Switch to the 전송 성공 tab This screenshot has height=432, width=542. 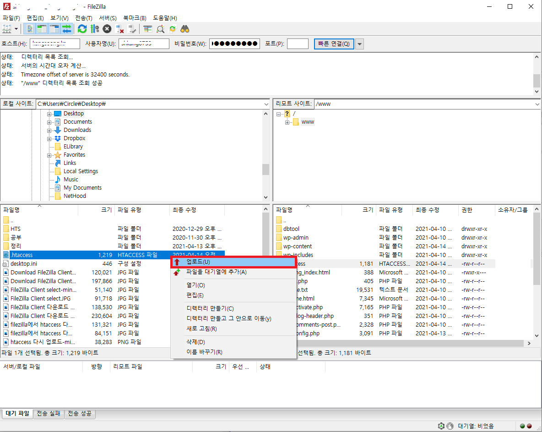point(80,413)
